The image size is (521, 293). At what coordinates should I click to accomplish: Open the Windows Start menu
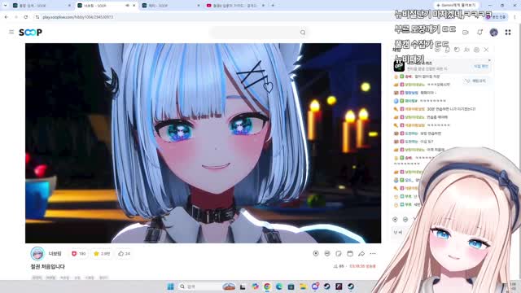point(170,286)
